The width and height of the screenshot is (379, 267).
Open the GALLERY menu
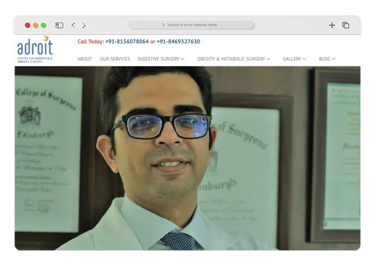[x=295, y=59]
